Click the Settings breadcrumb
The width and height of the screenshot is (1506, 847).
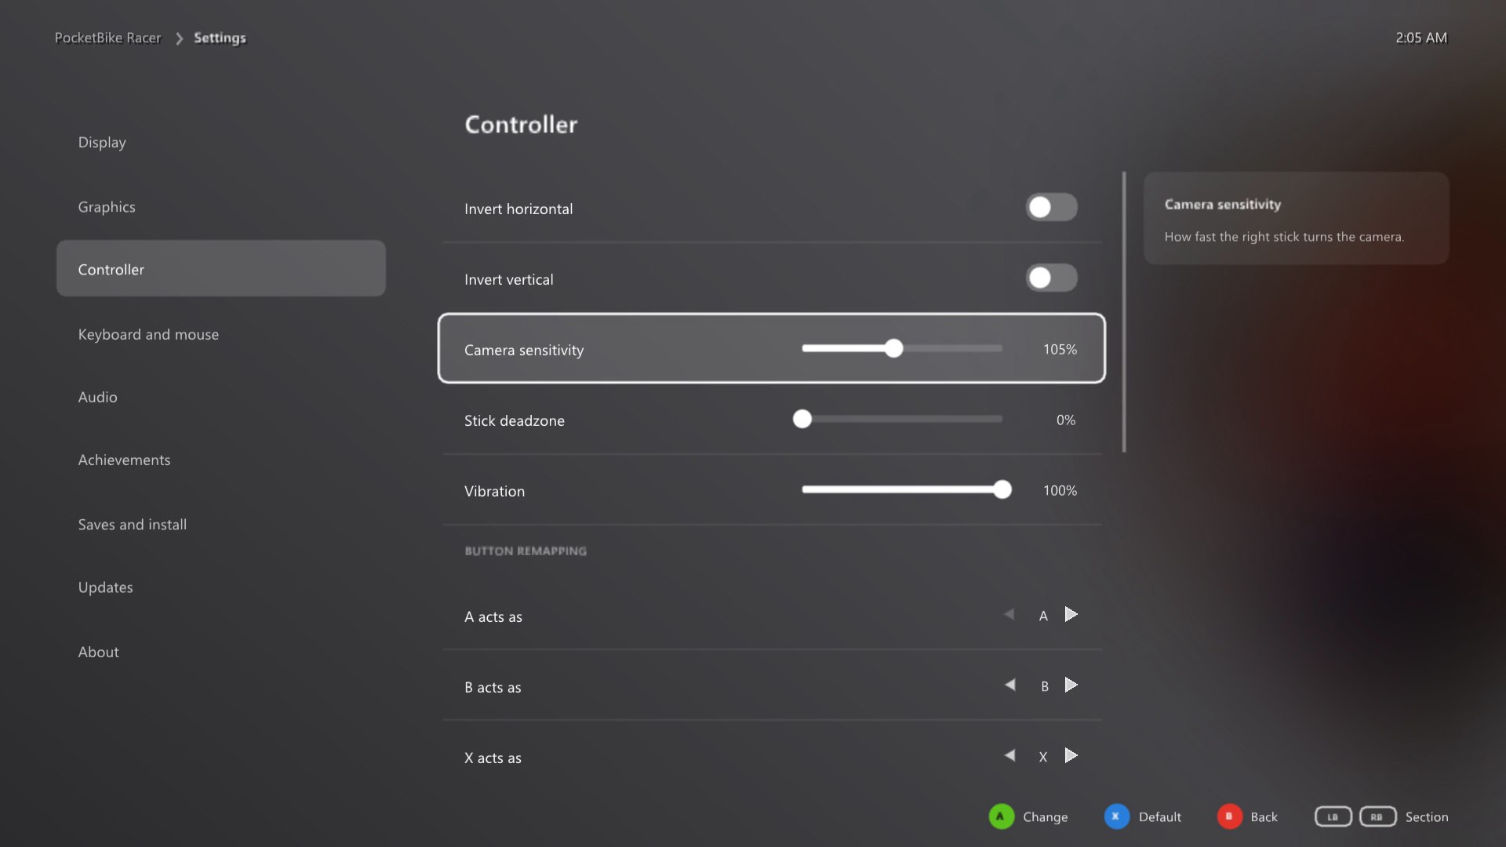point(220,38)
